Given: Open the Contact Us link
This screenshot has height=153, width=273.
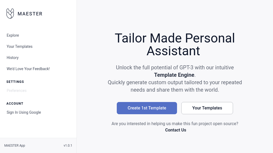Looking at the screenshot, I should [176, 130].
